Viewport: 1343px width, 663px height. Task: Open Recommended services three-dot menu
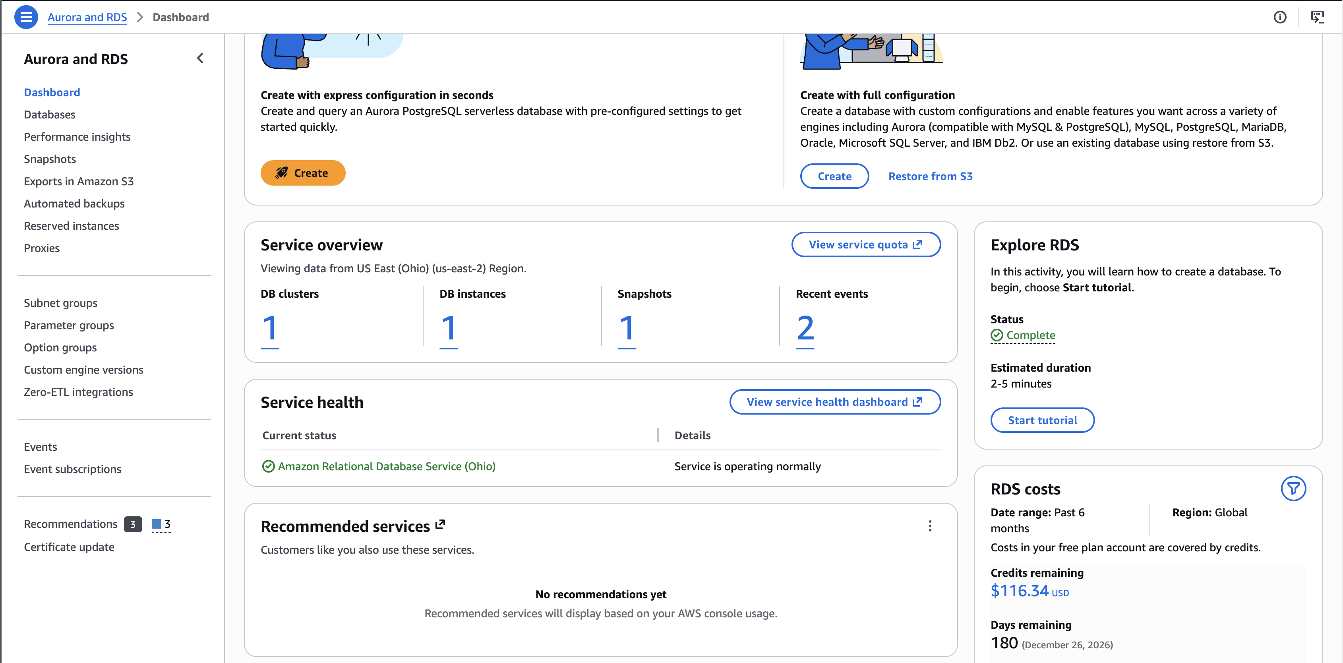929,526
